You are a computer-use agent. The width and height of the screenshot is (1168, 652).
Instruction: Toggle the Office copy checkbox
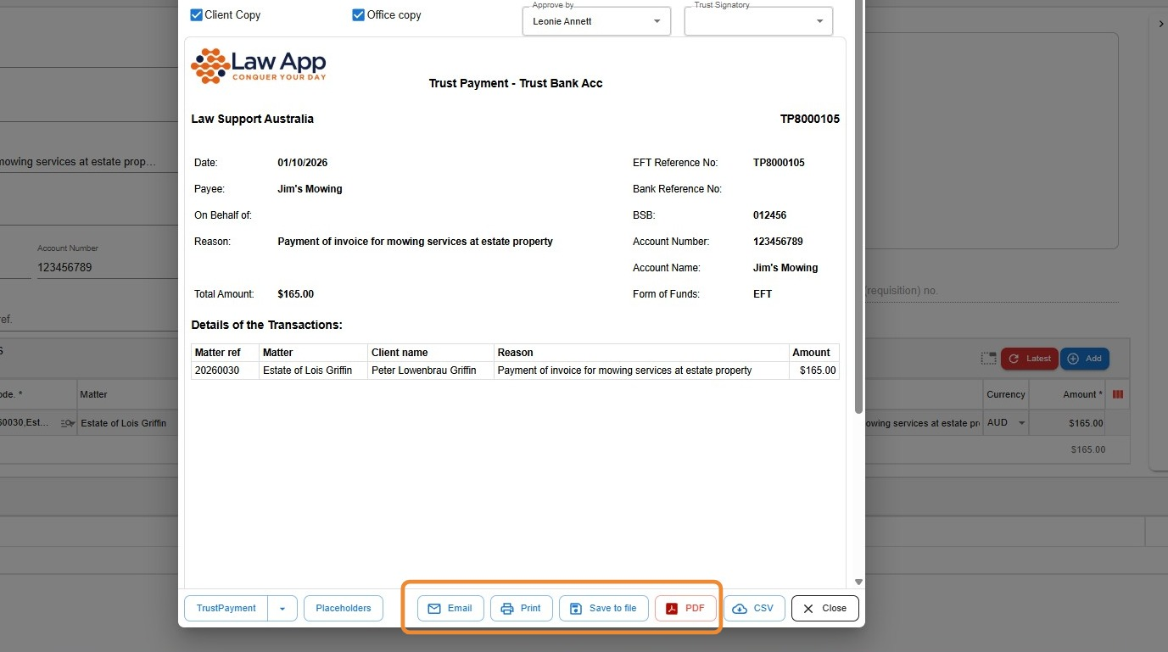pyautogui.click(x=358, y=15)
